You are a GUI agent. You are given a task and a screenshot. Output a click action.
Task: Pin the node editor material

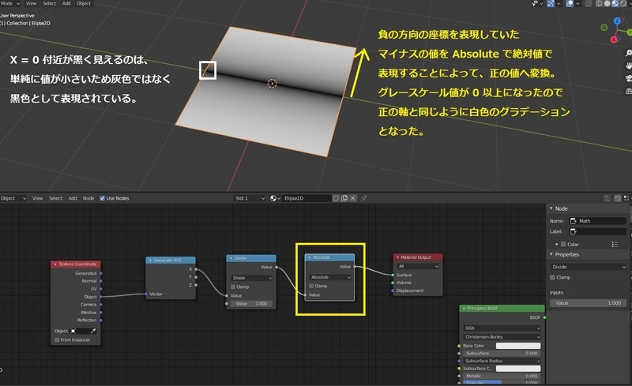(363, 198)
